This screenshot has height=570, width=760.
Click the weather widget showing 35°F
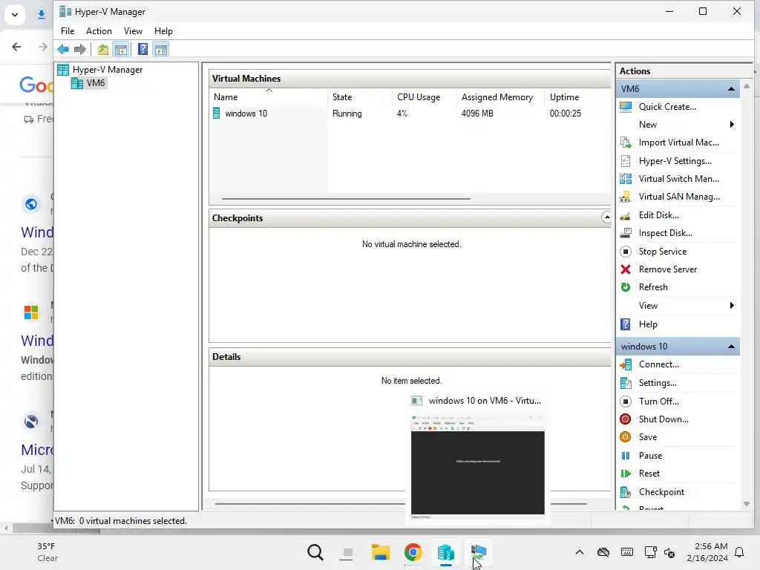click(47, 552)
